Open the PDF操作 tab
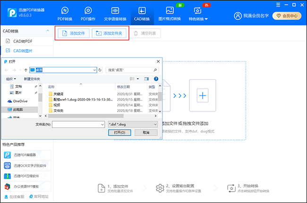Image resolution: width=307 pixels, height=203 pixels. tap(88, 14)
